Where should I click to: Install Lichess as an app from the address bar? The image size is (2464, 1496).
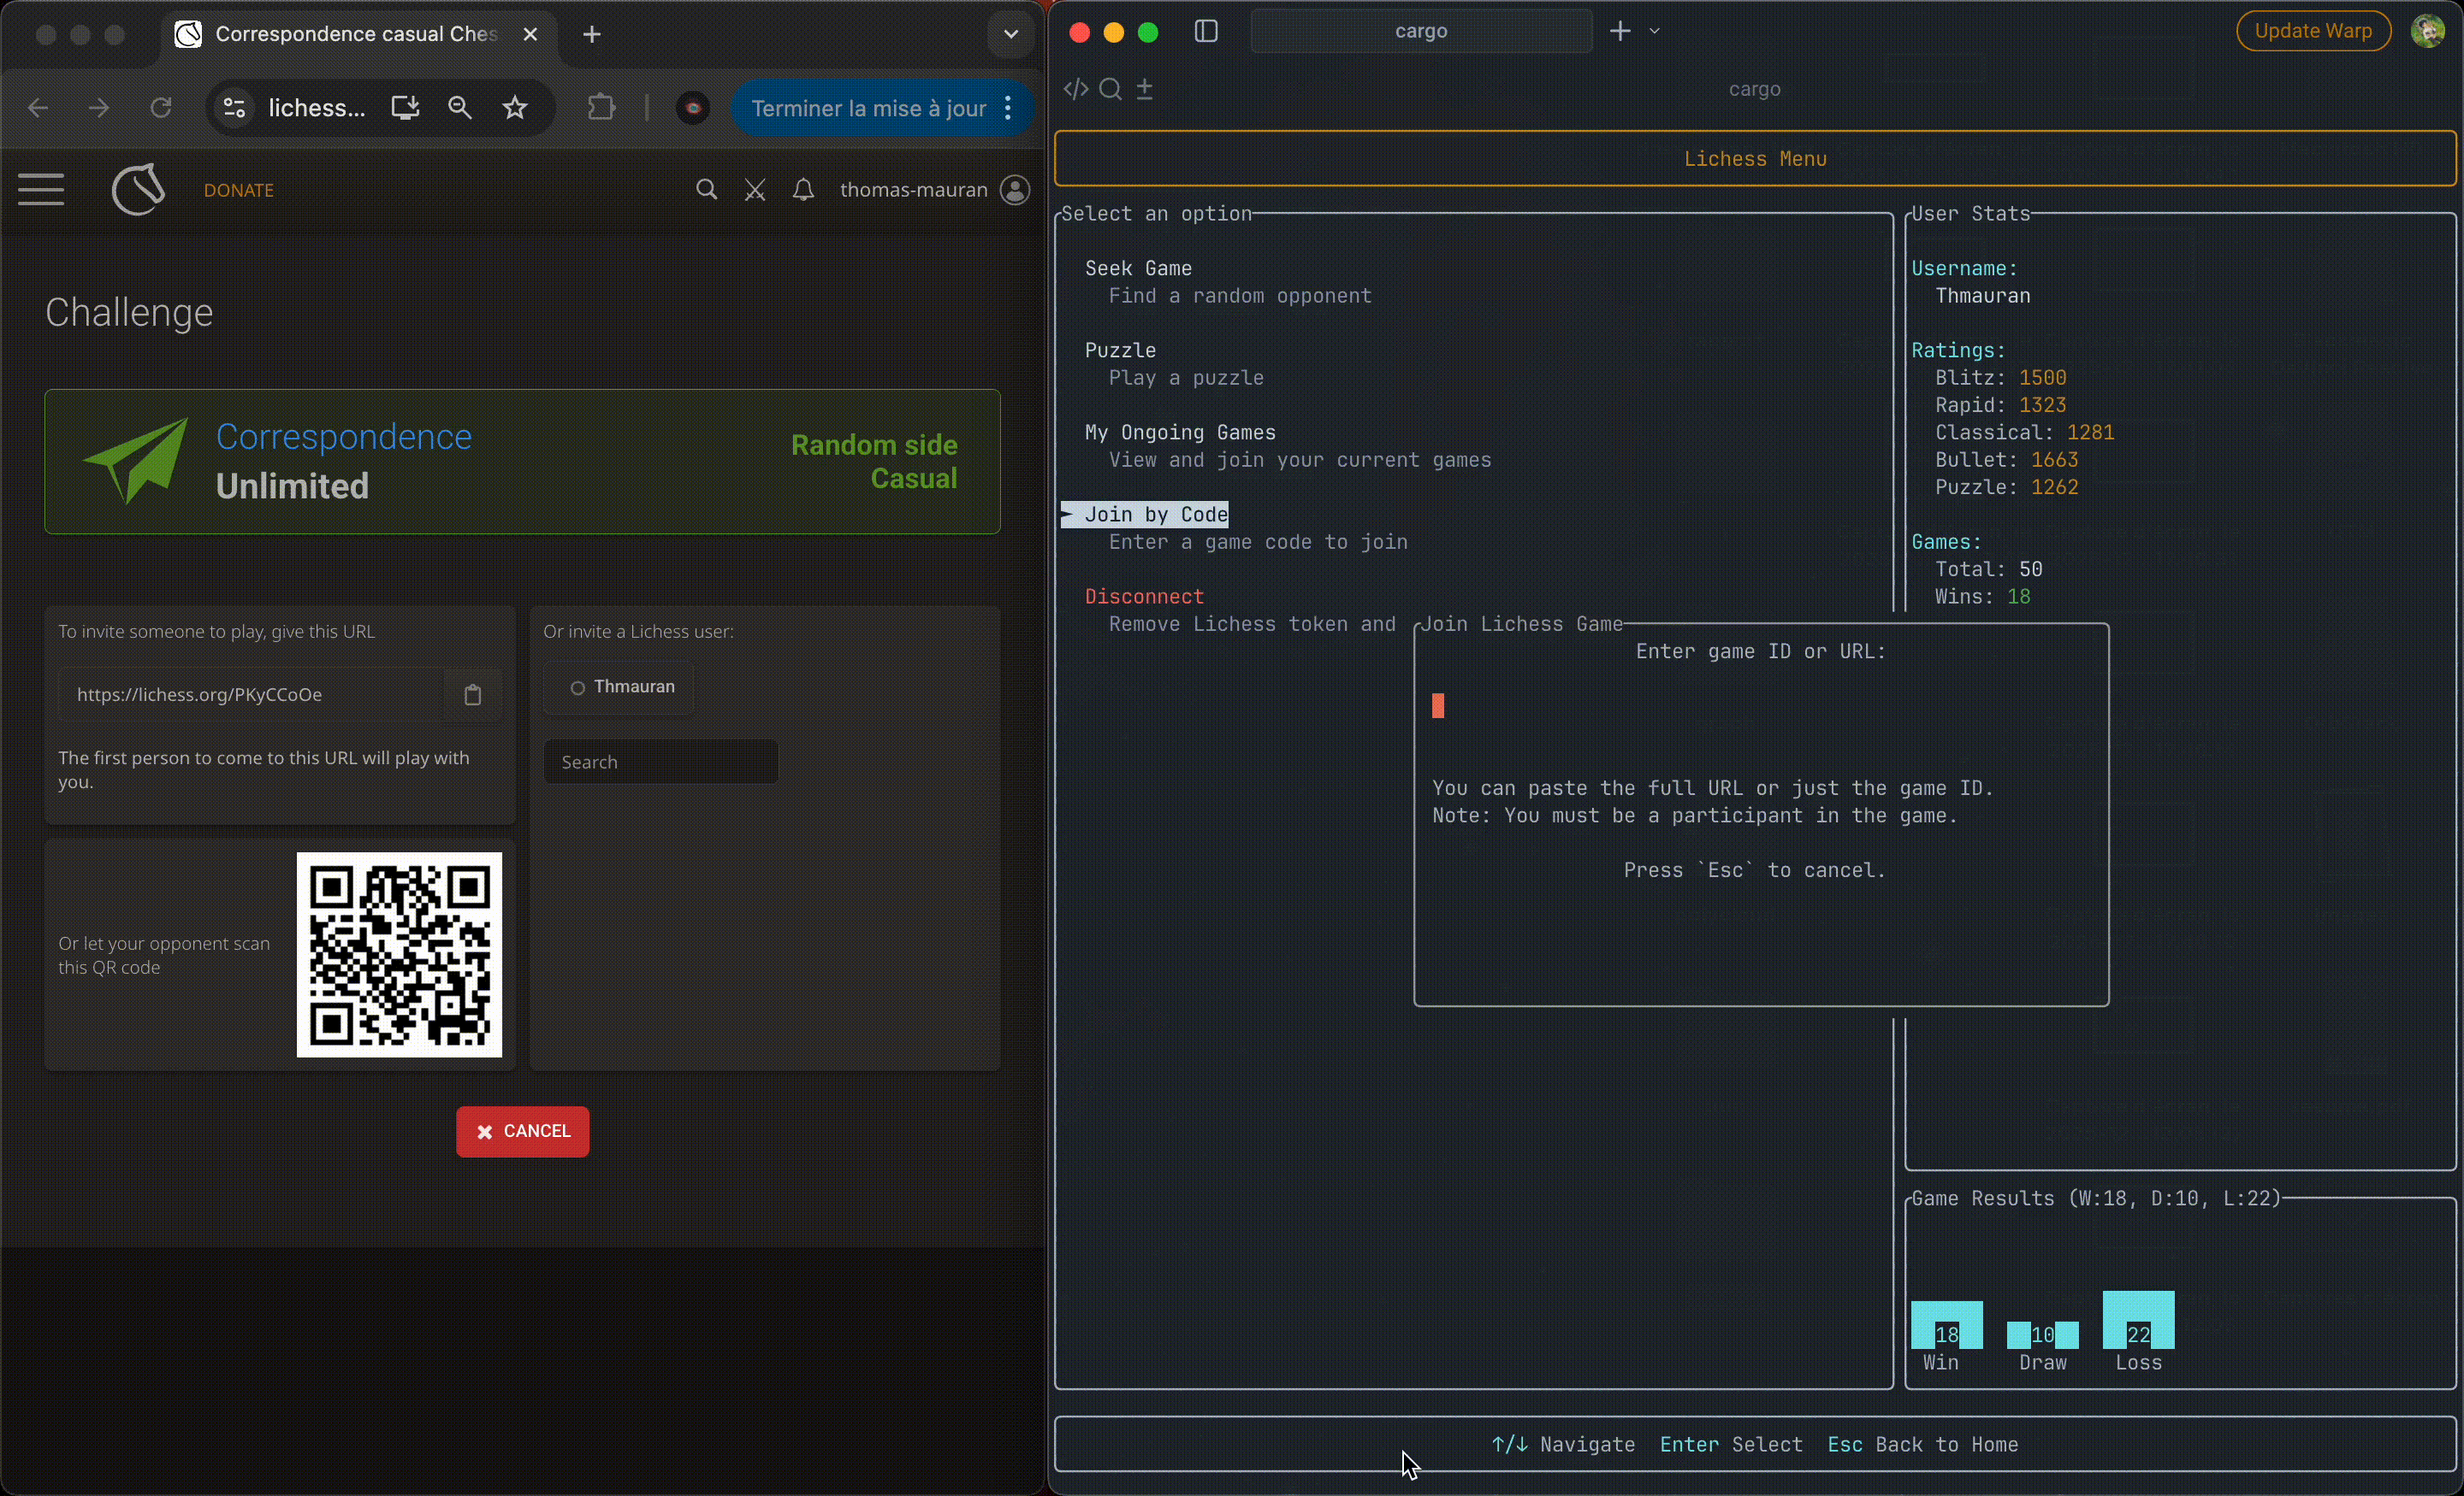[x=404, y=108]
